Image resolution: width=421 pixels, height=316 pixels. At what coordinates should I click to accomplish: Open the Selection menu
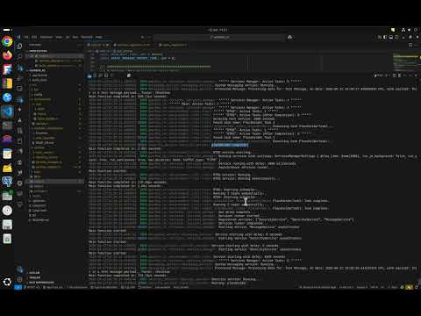pyautogui.click(x=46, y=37)
